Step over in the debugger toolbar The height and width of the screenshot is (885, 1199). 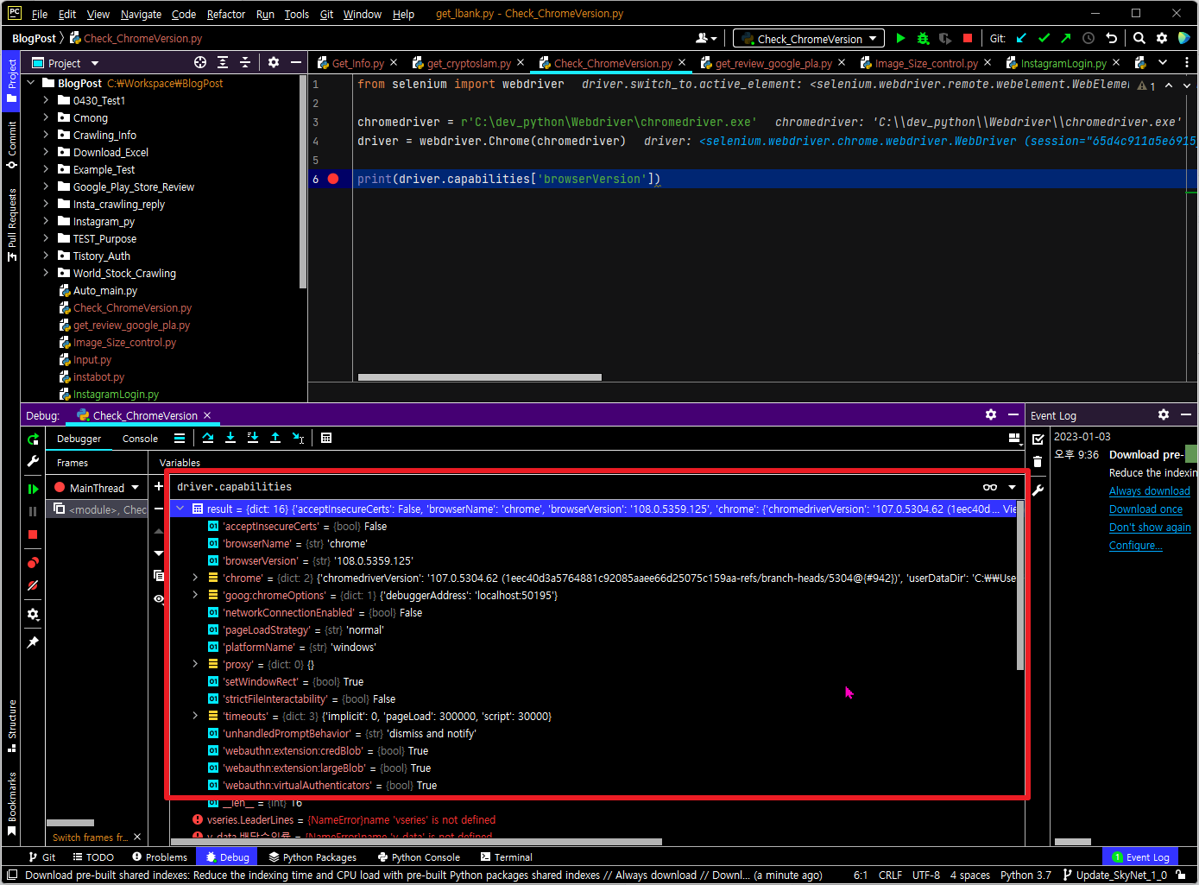click(208, 438)
